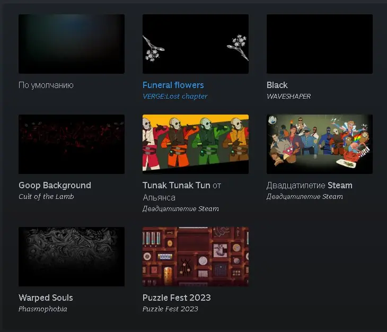Click the Warped Souls title text
Screen dimensions: 387x332
click(x=46, y=298)
